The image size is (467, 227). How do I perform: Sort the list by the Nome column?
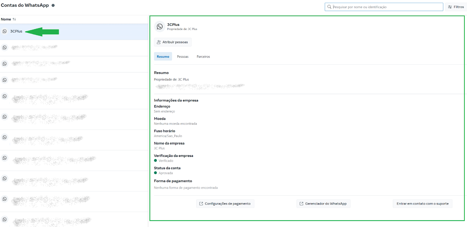14,19
